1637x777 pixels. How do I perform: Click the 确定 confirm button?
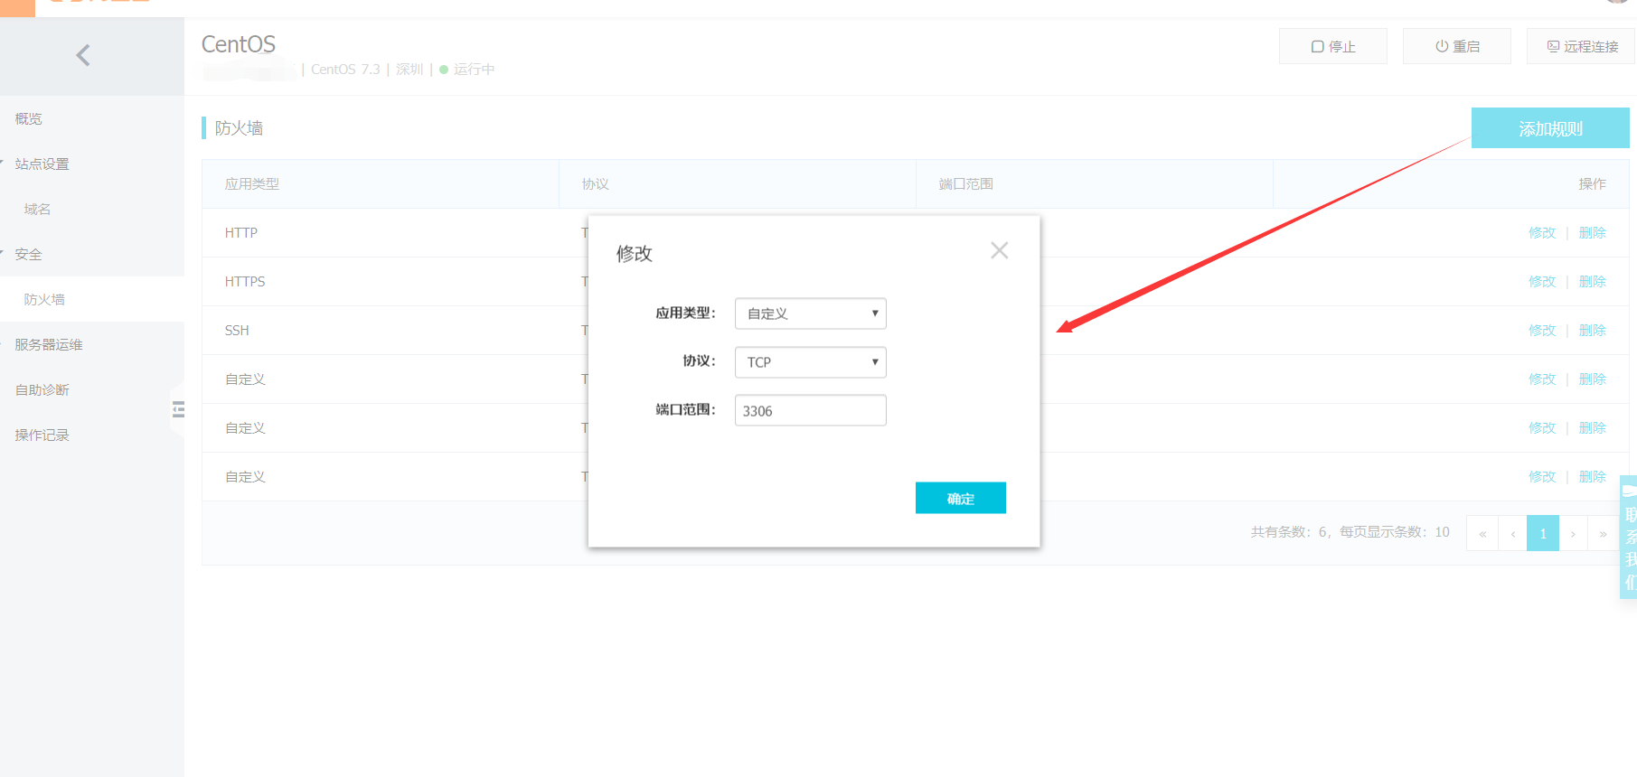pos(961,498)
